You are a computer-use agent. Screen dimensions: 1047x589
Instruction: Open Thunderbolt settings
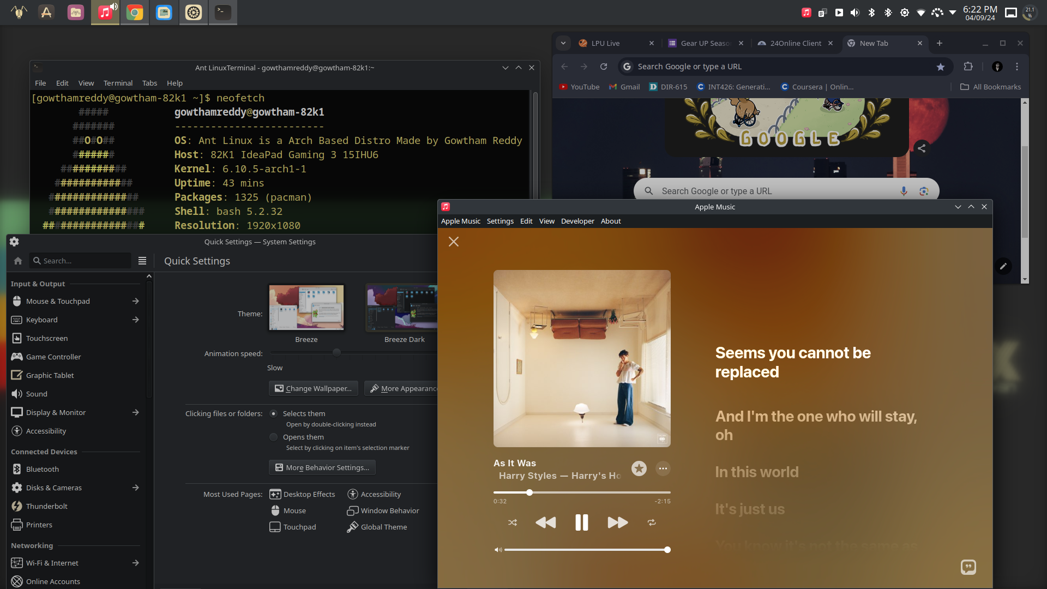point(75,506)
